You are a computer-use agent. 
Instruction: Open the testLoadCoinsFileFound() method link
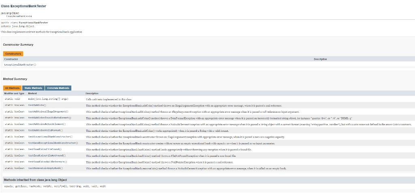pyautogui.click(x=45, y=149)
